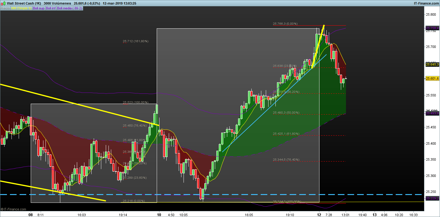Click the 25.289 (23,60%) Fibonacci label
This screenshot has height=217, width=440.
[134, 178]
